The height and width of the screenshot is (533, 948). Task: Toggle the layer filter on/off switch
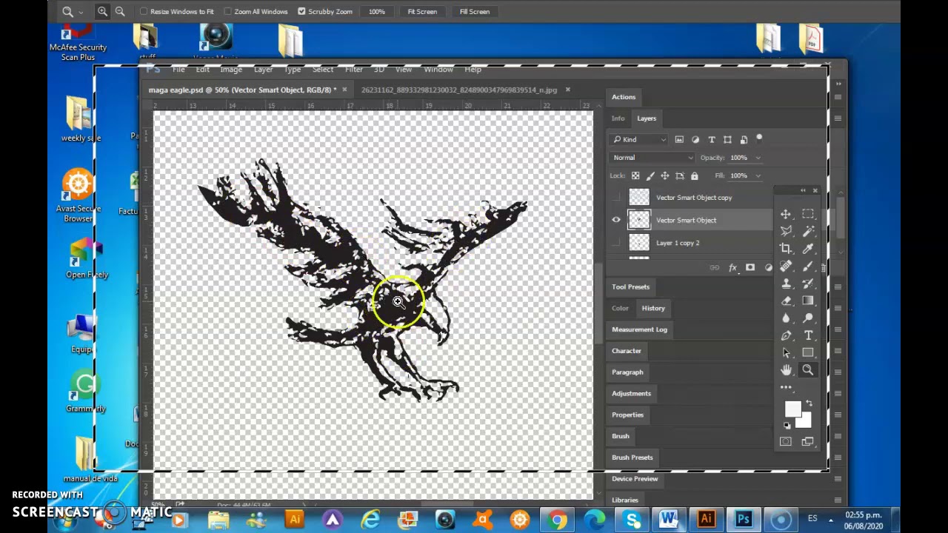tap(759, 138)
